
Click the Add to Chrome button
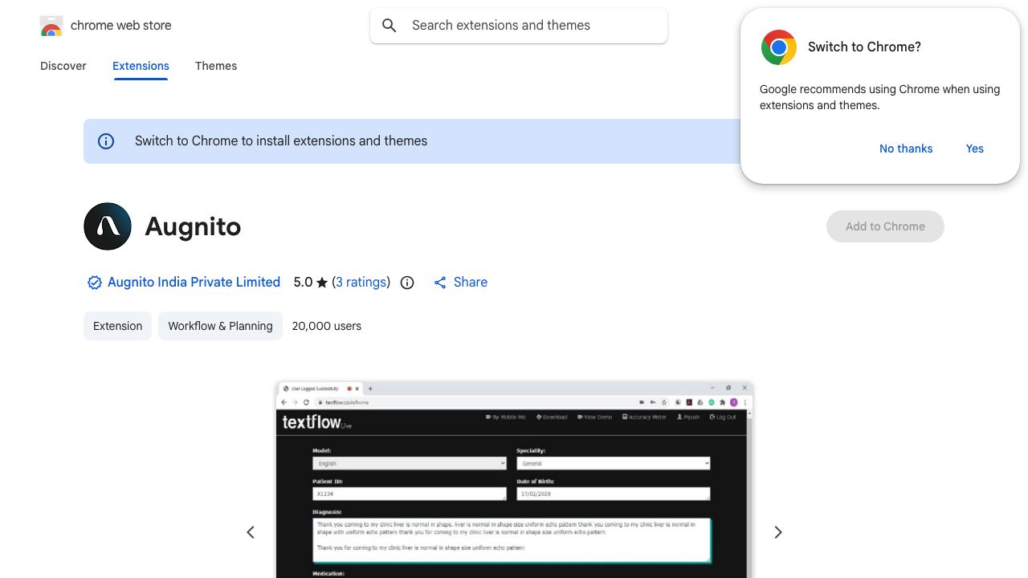coord(885,226)
